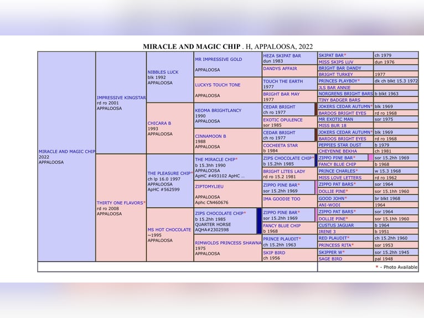Open the IMPRESSIVE KINGSTAR entry

[121, 98]
